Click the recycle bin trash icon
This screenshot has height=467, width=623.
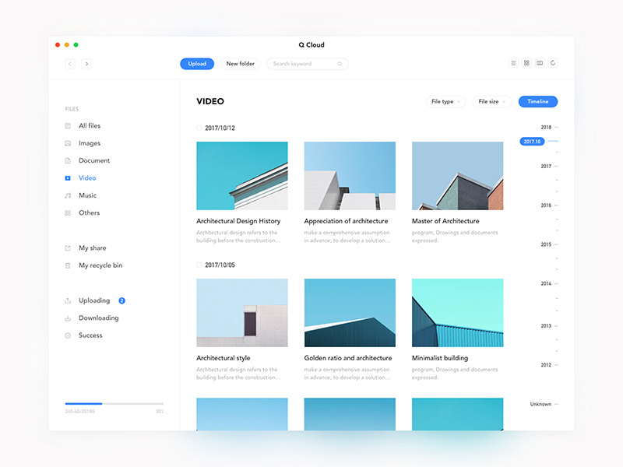(68, 265)
